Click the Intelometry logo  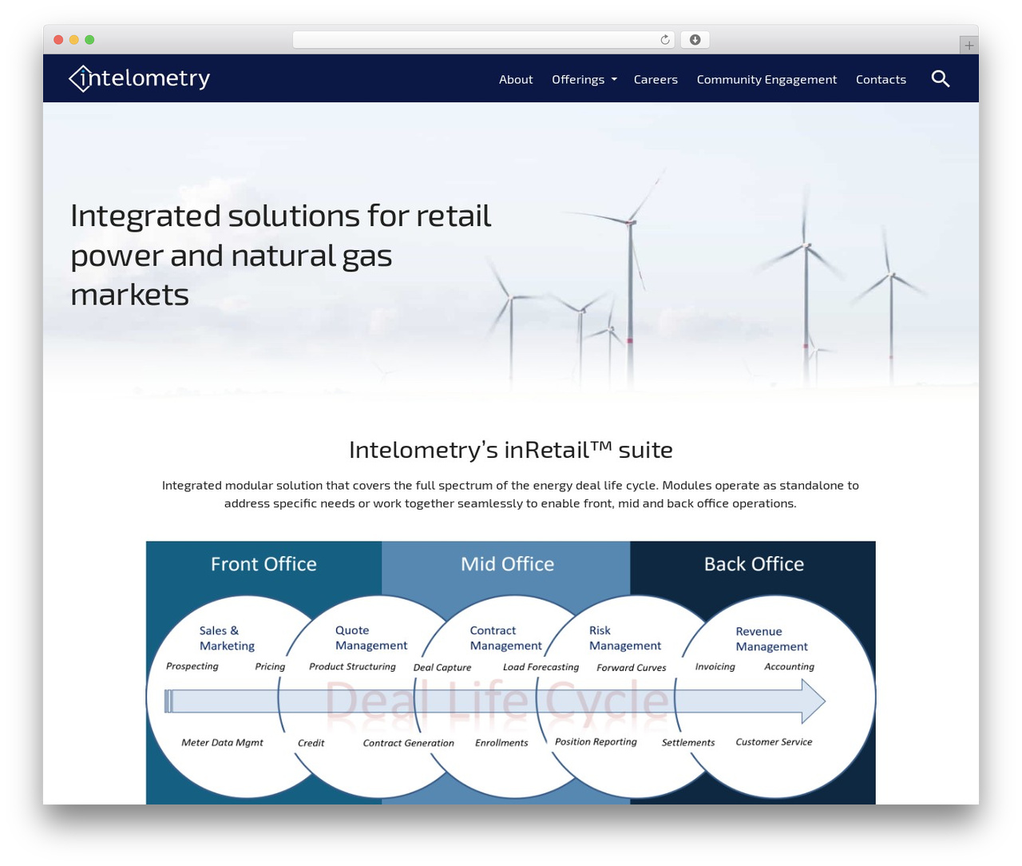pos(139,78)
